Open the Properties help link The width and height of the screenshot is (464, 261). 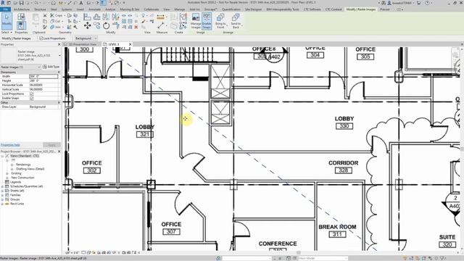pyautogui.click(x=10, y=145)
